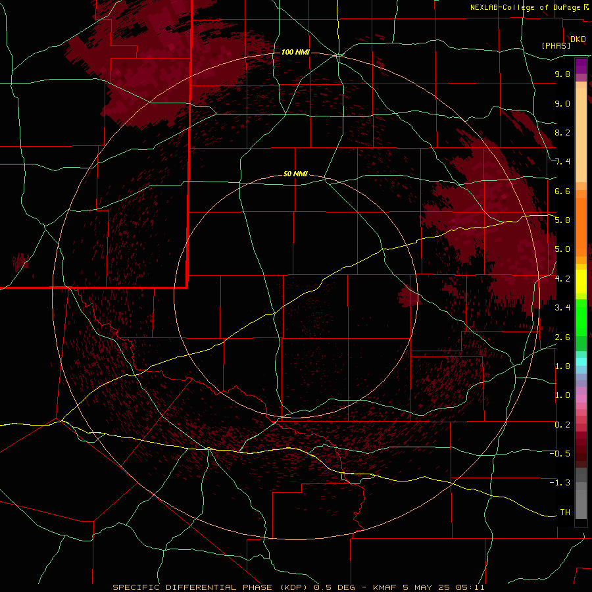Click the 2.6 scale value
The width and height of the screenshot is (592, 592).
pyautogui.click(x=562, y=337)
